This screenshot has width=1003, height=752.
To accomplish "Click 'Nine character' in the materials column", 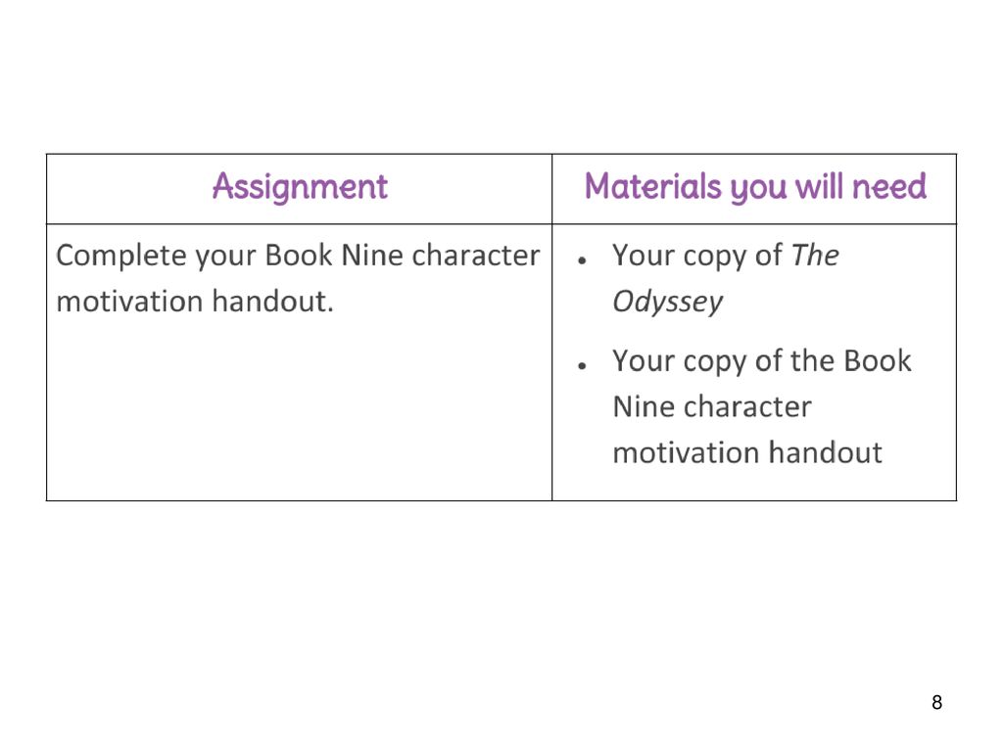I will 712,406.
